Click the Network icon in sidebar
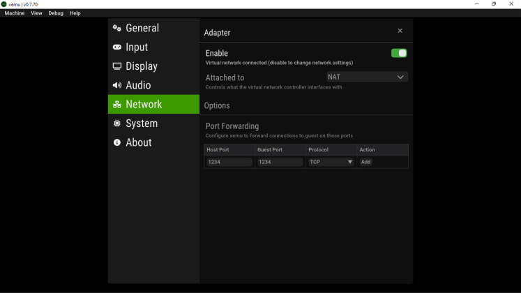521x293 pixels. pyautogui.click(x=117, y=105)
